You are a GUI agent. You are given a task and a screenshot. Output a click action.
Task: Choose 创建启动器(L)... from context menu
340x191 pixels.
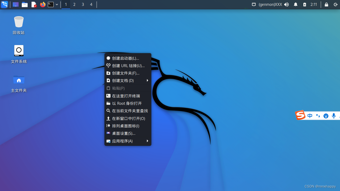[128, 58]
